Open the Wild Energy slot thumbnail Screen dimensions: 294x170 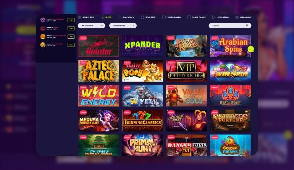99,96
